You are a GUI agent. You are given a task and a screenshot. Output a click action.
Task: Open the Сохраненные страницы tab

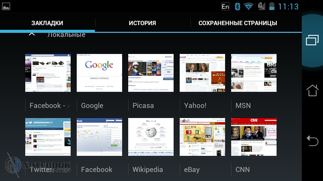238,23
